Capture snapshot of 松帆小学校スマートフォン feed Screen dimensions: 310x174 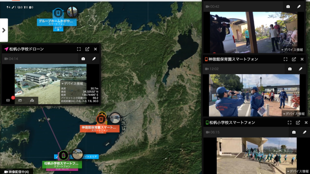tap(294, 132)
